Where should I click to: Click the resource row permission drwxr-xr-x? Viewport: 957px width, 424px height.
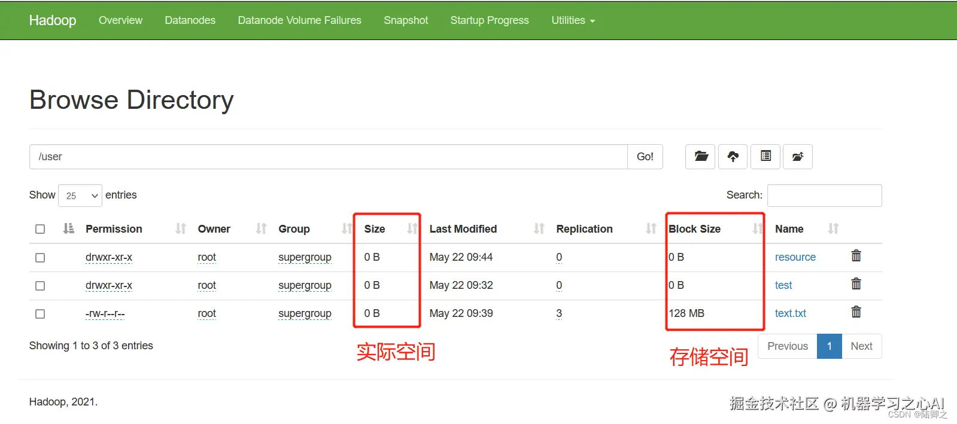[x=109, y=257]
